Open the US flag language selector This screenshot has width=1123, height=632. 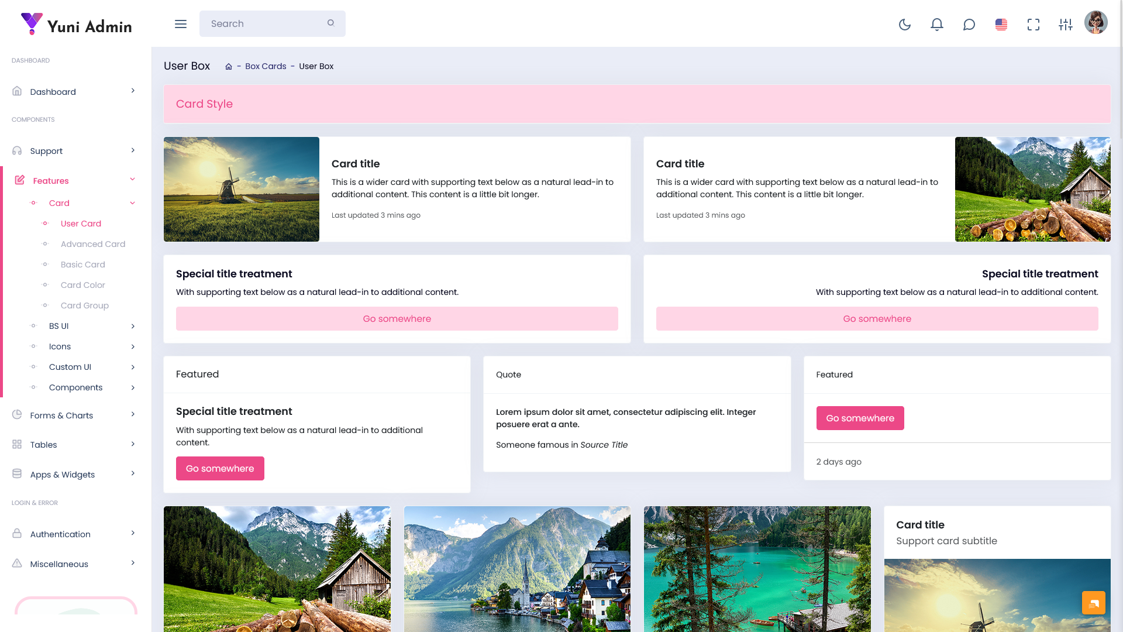click(1001, 24)
